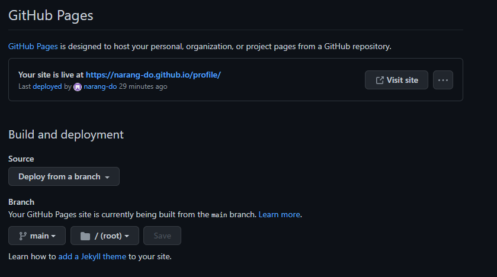Open the Learn more link about branches
The width and height of the screenshot is (497, 277).
279,215
